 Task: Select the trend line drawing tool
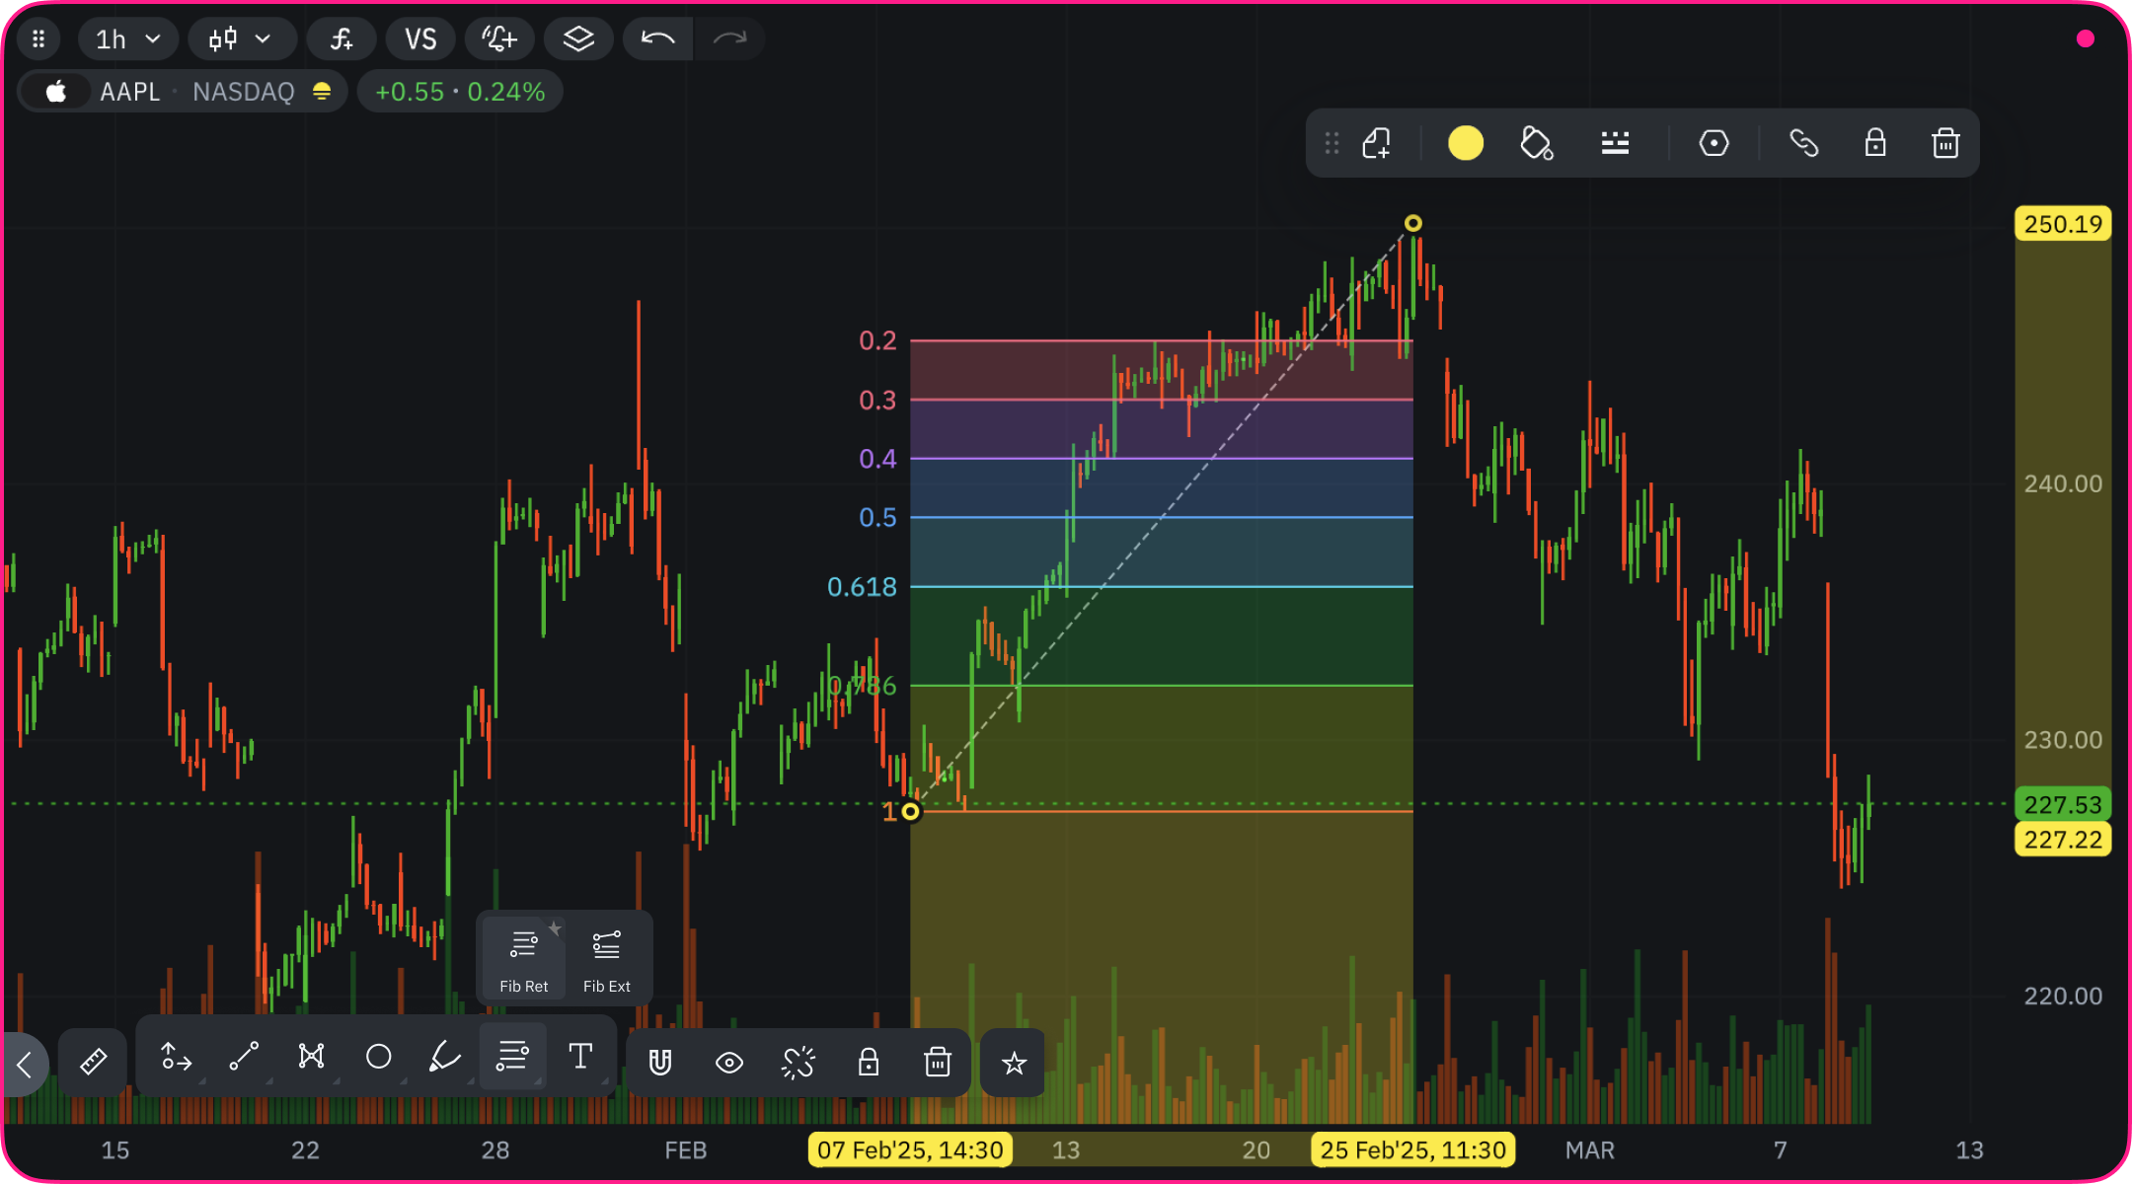[x=244, y=1057]
